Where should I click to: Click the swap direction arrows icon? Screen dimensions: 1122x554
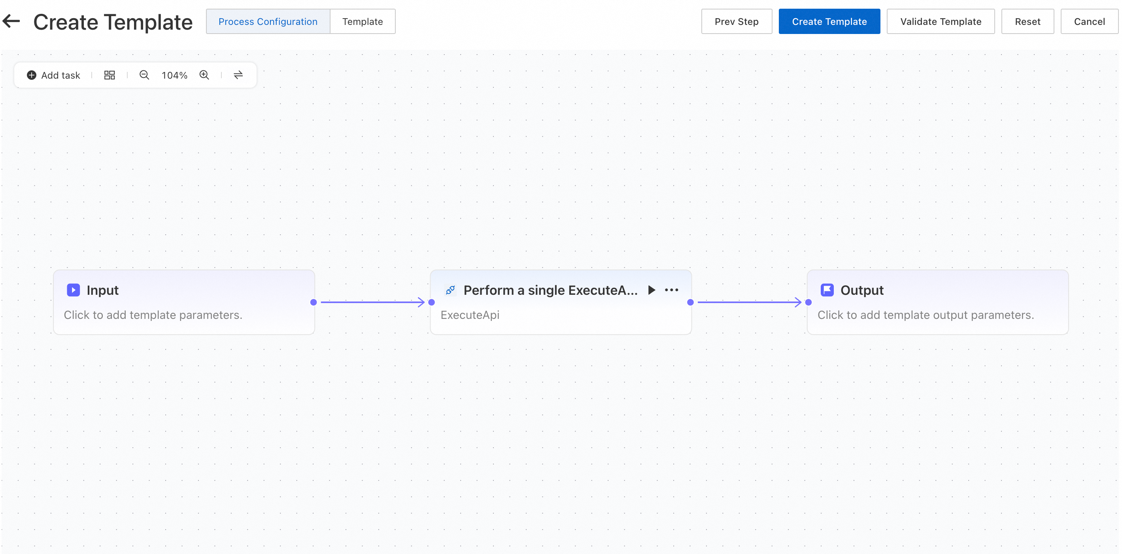pyautogui.click(x=238, y=75)
